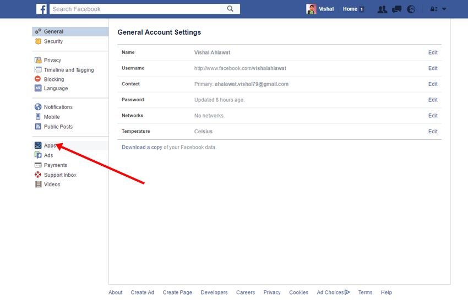
Task: Edit the Temperature row
Action: tap(433, 132)
